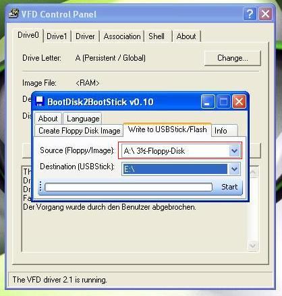
Task: Click the 'A (Persistent / Global)' drive letter value
Action: tap(111, 58)
